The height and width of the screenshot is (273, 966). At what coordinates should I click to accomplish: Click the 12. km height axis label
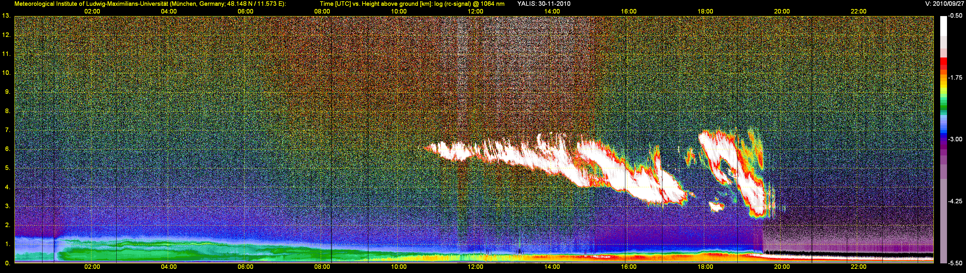pos(6,35)
